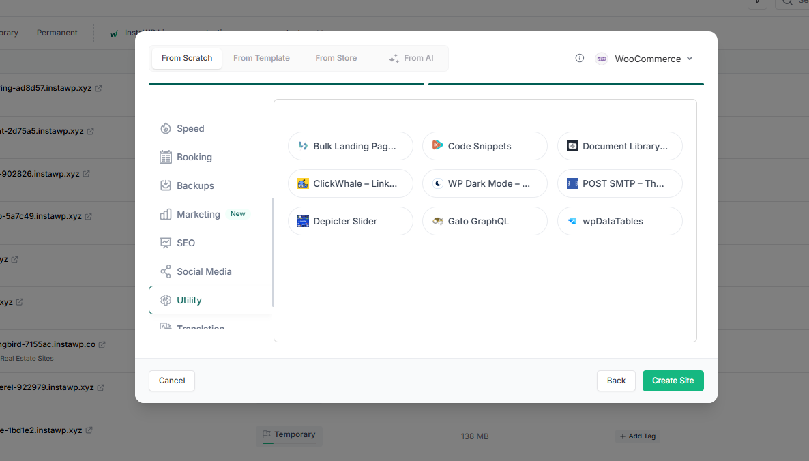Click the New badge beside Marketing
Viewport: 809px width, 461px height.
click(238, 214)
